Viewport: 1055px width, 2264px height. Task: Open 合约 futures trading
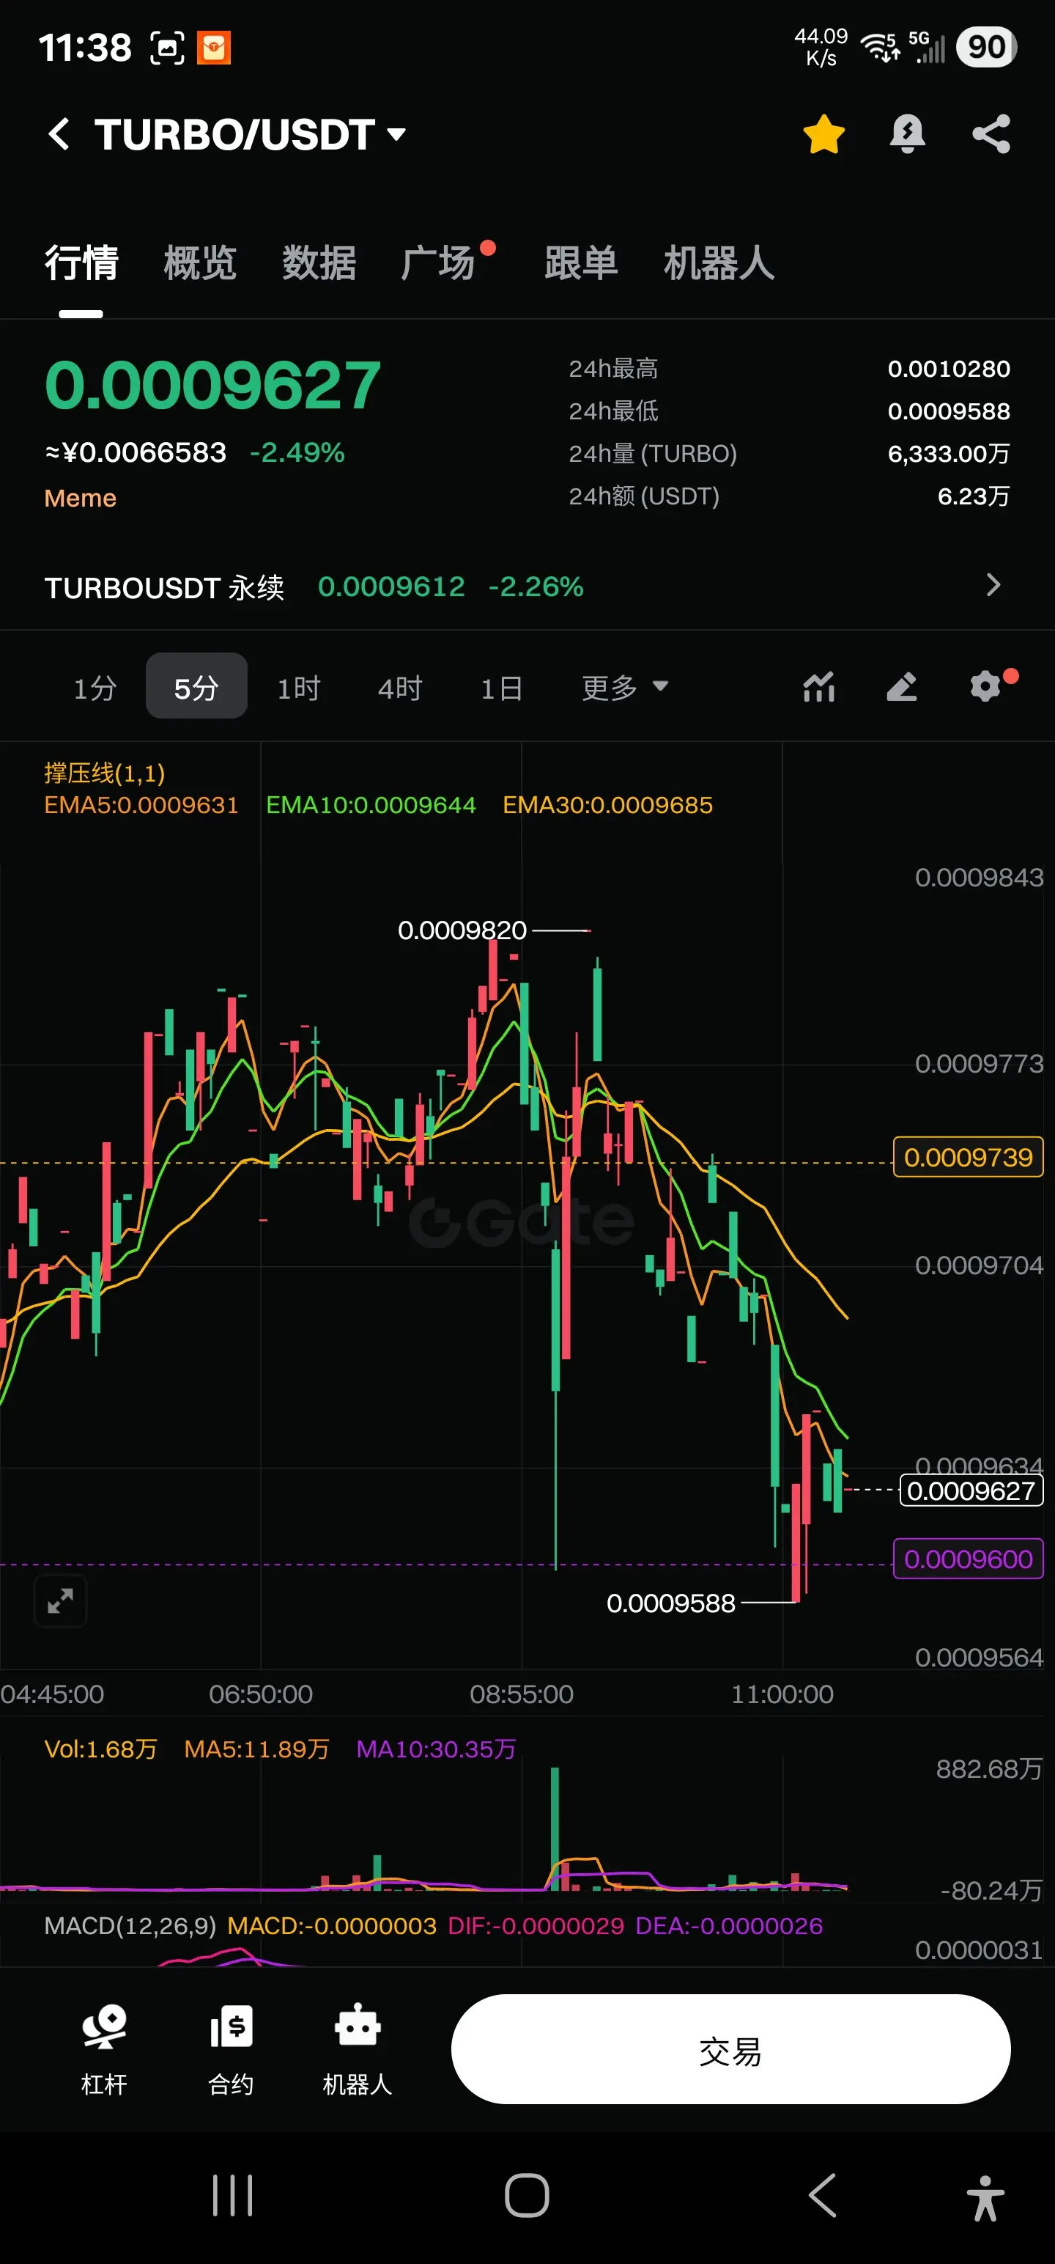231,2048
